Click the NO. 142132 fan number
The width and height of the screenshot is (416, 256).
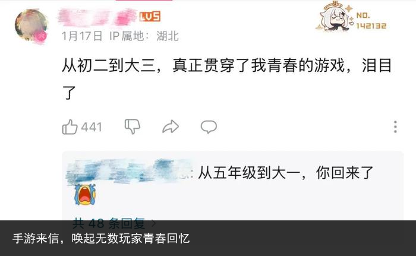(371, 21)
